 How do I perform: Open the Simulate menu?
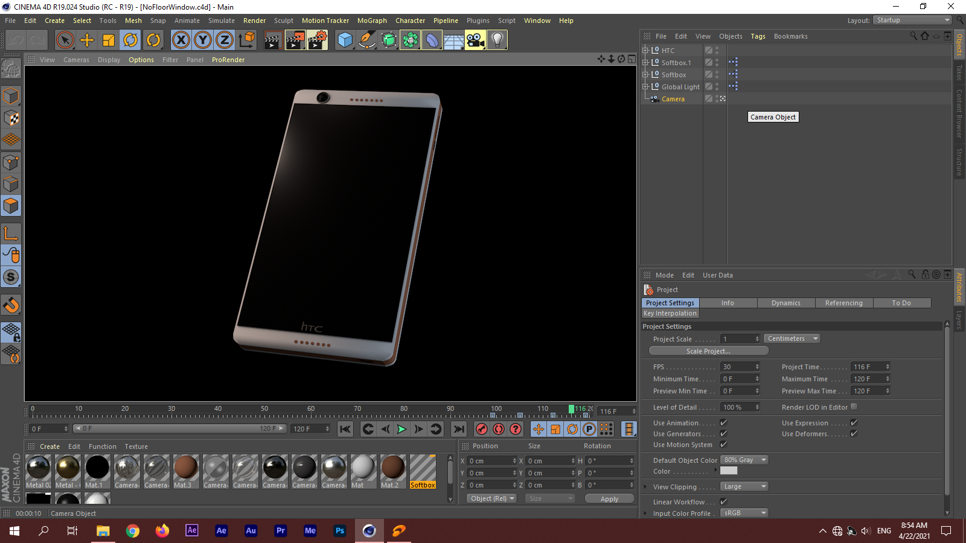[222, 21]
